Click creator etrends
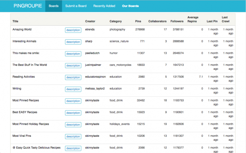 point(90,29)
